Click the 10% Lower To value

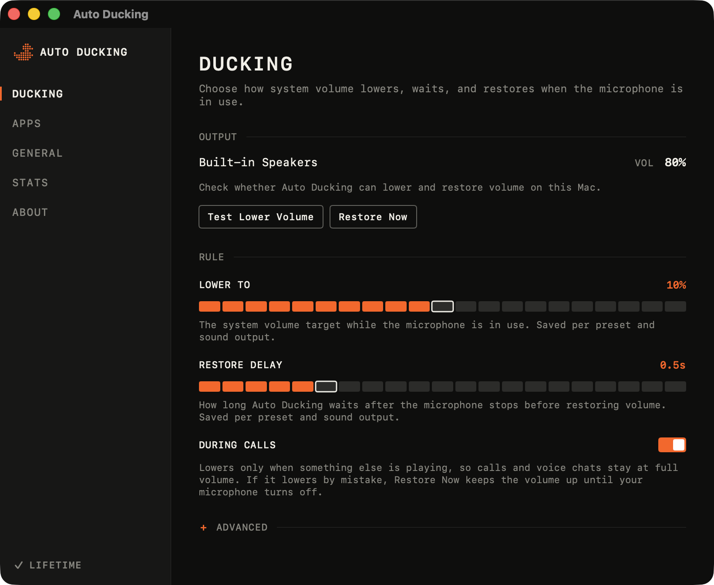click(676, 285)
